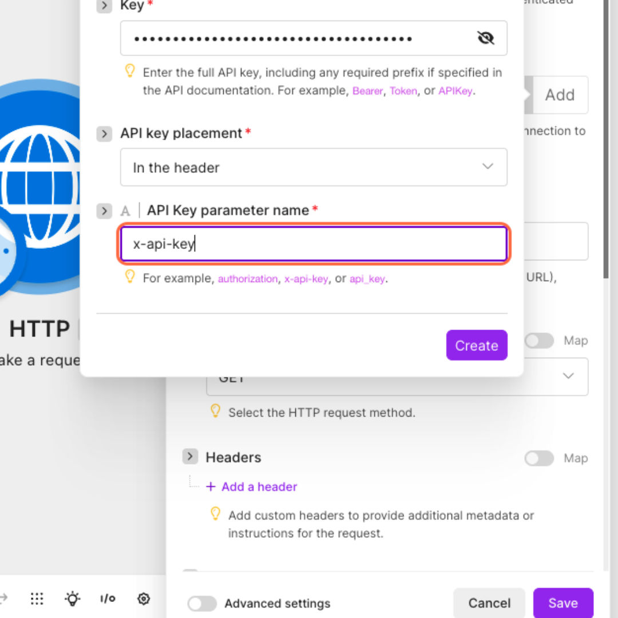
Task: Click the lightbulb hint by 'Select the HTTP request method'
Action: coord(215,411)
